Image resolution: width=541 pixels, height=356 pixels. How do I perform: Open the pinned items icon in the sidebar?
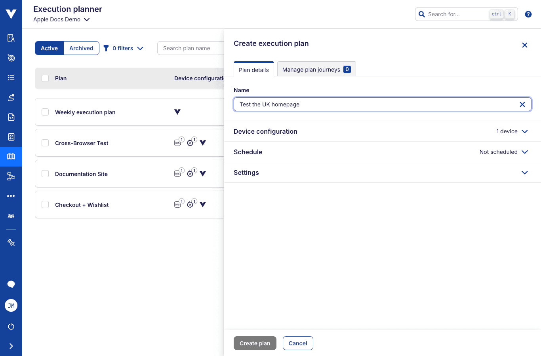pos(11,242)
